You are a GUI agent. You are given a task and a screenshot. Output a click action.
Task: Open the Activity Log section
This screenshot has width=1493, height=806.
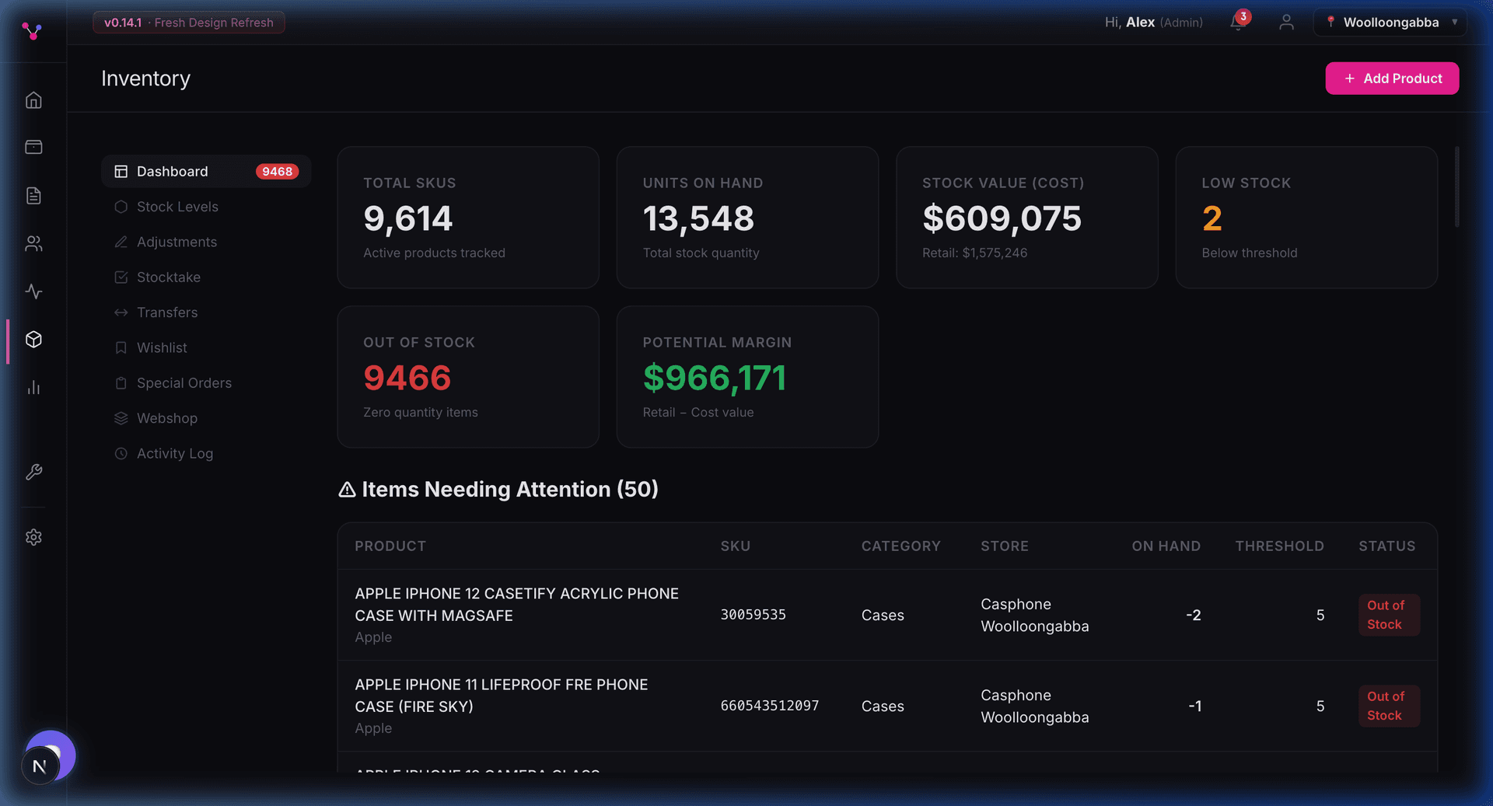(x=174, y=453)
